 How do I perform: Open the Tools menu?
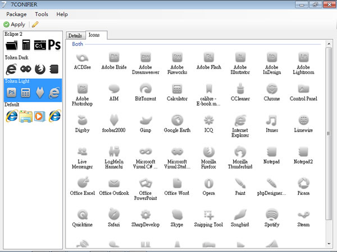click(42, 14)
